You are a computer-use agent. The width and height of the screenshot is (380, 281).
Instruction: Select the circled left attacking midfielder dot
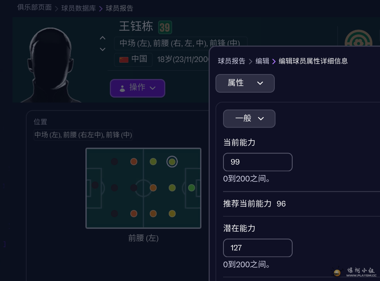172,162
